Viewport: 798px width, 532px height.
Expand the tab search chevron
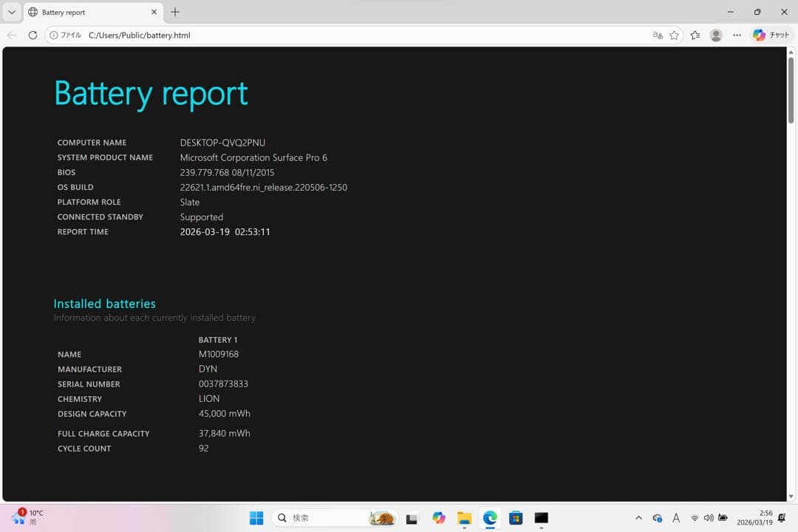[11, 12]
